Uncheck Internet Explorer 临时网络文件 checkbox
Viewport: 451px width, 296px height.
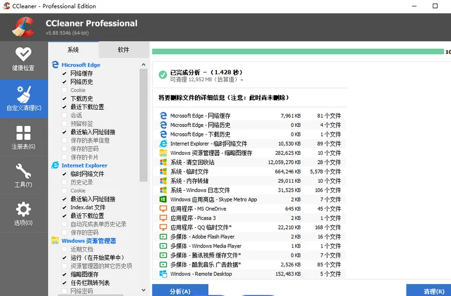[64, 174]
